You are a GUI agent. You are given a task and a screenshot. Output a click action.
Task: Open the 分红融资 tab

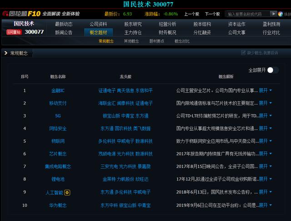coord(202,32)
